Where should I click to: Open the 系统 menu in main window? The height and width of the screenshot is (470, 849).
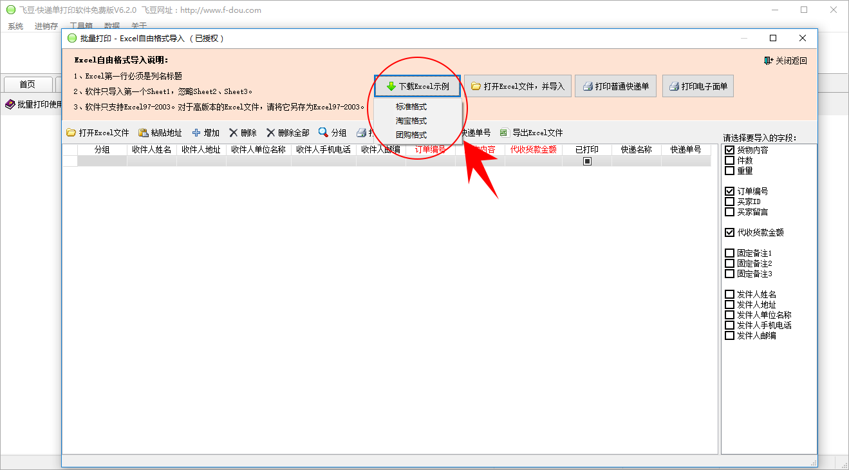15,26
